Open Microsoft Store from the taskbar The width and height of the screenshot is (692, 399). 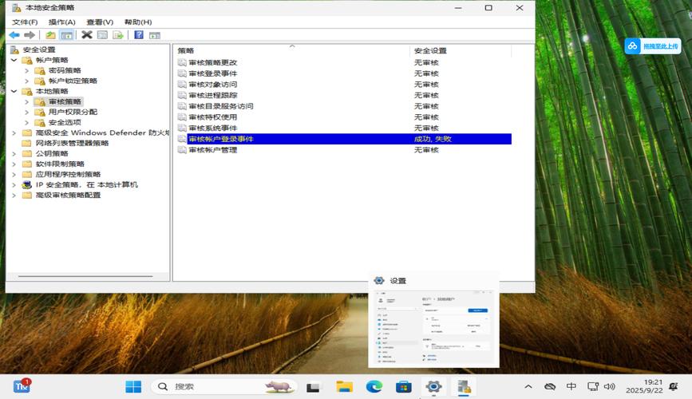[x=404, y=387]
